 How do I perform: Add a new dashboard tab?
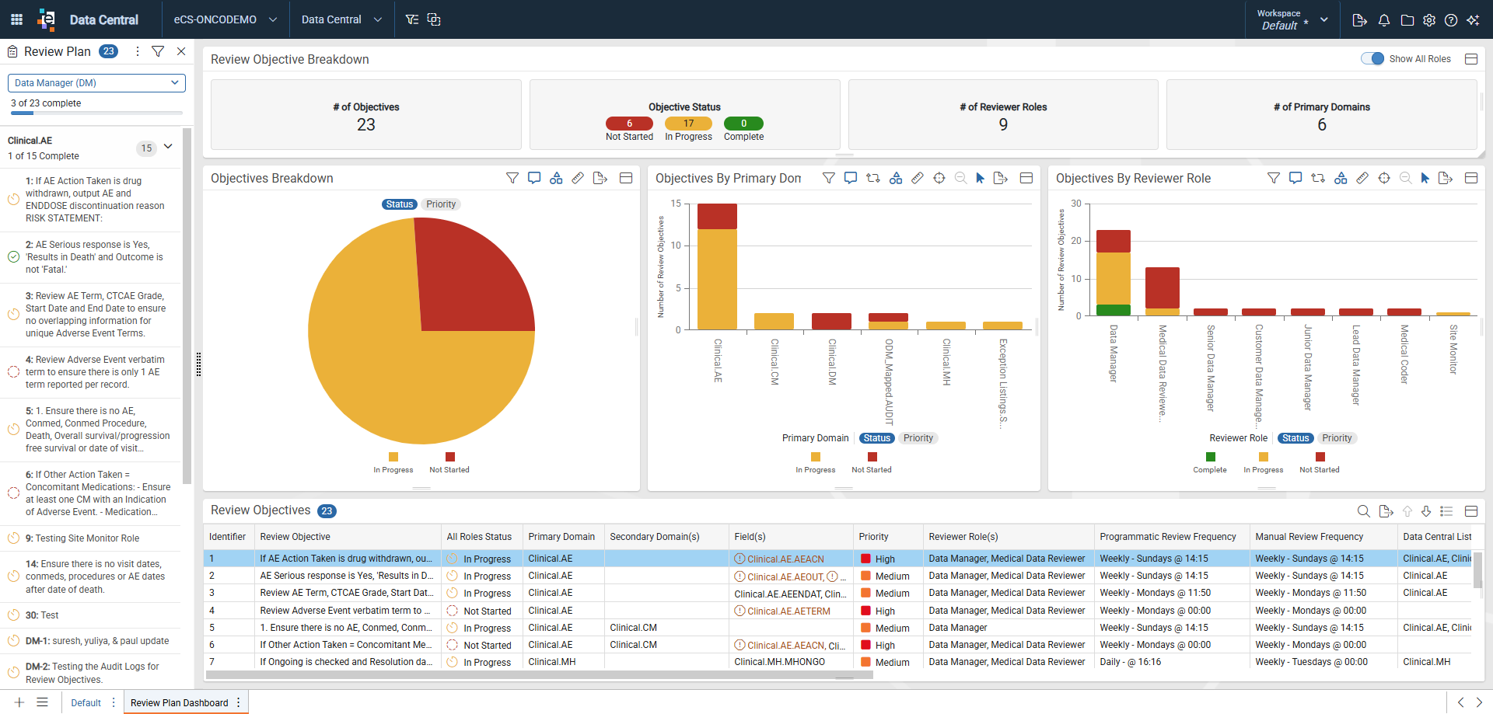pos(19,702)
